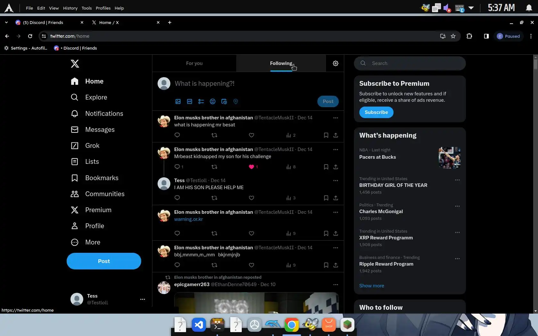Open Pacers at Bucks trending thumbnail
Viewport: 538px width, 336px height.
click(x=450, y=158)
